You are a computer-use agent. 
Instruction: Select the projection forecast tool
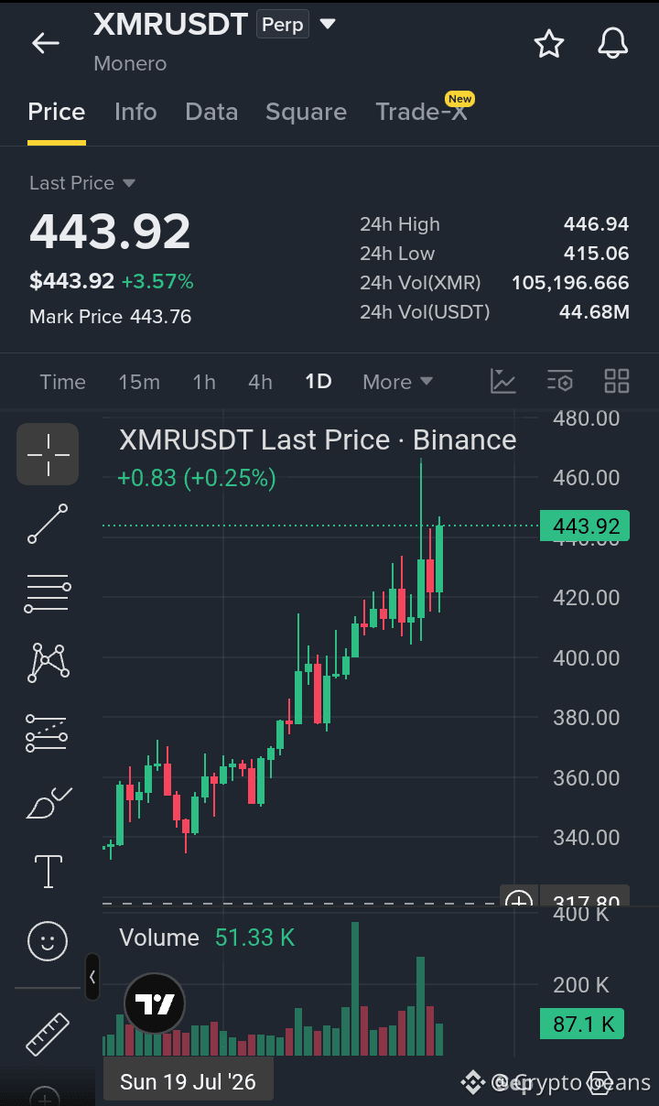pyautogui.click(x=47, y=732)
